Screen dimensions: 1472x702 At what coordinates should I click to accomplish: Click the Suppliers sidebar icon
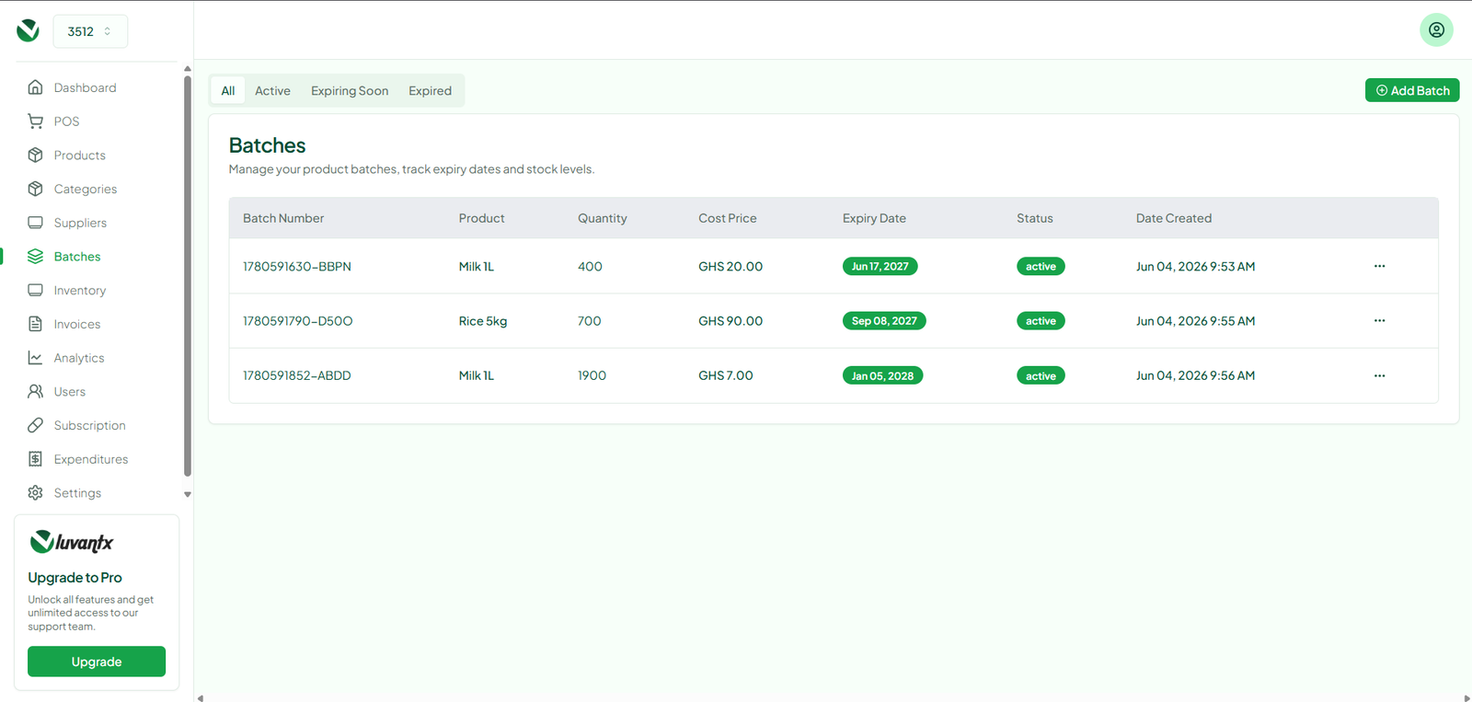click(35, 223)
